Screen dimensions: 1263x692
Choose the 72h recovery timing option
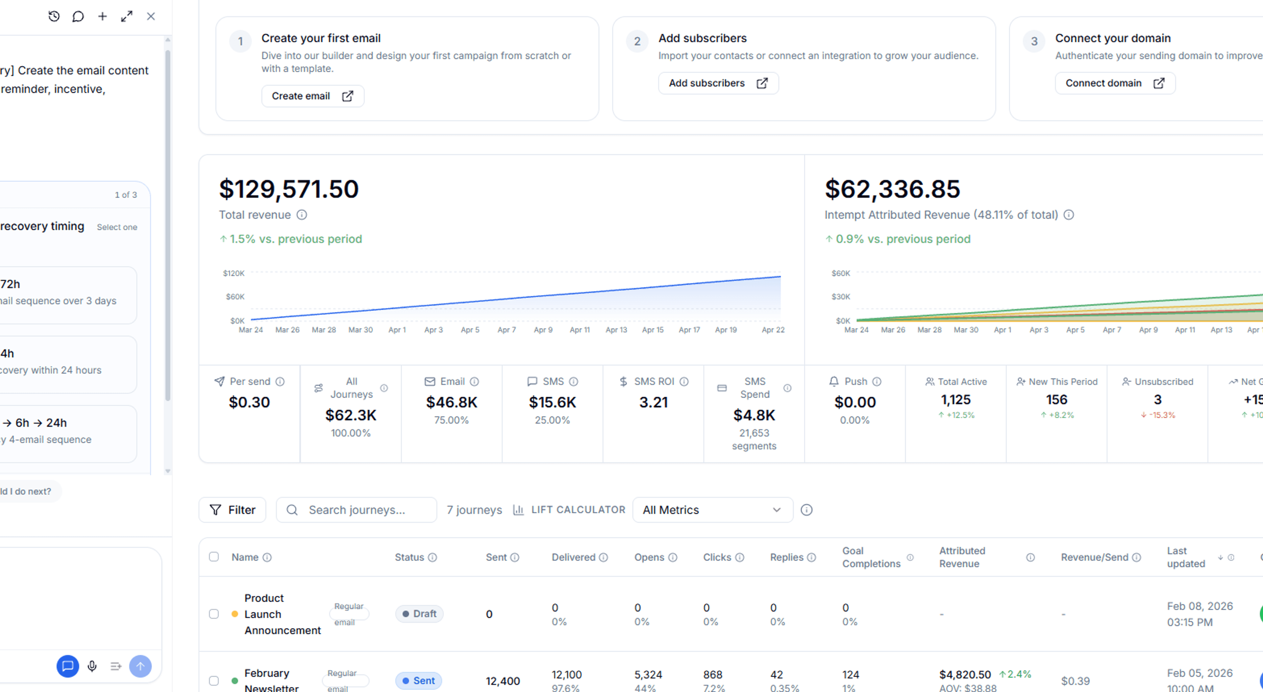(68, 295)
